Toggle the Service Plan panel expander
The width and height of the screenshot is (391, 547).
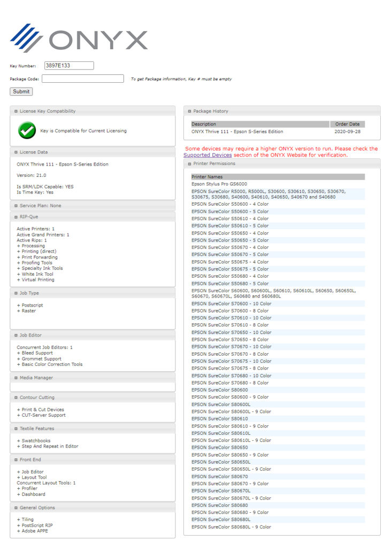coord(16,206)
